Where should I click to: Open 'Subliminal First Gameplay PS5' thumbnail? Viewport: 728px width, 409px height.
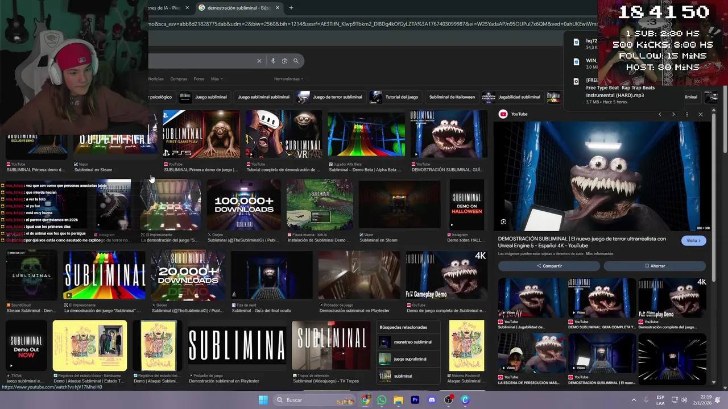(x=201, y=134)
